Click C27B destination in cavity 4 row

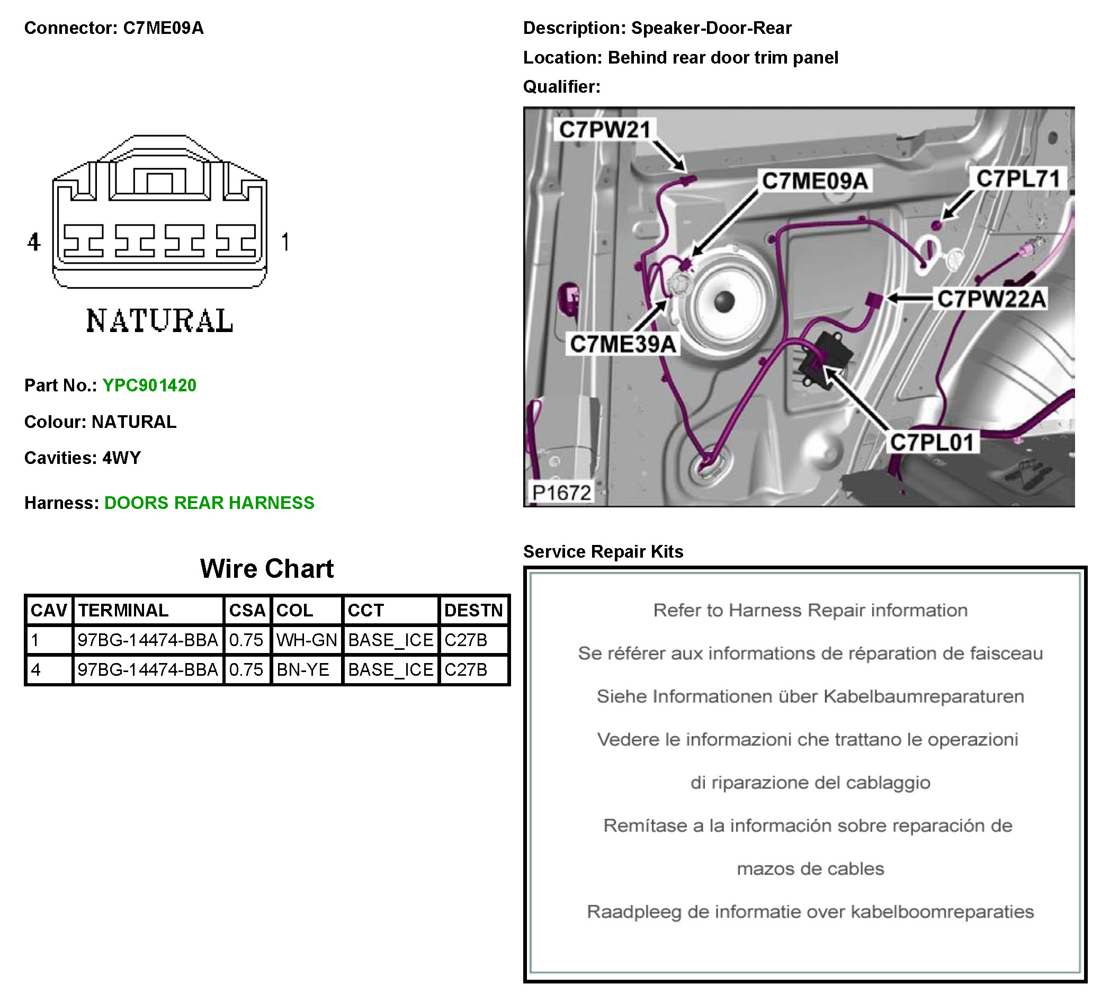click(467, 670)
